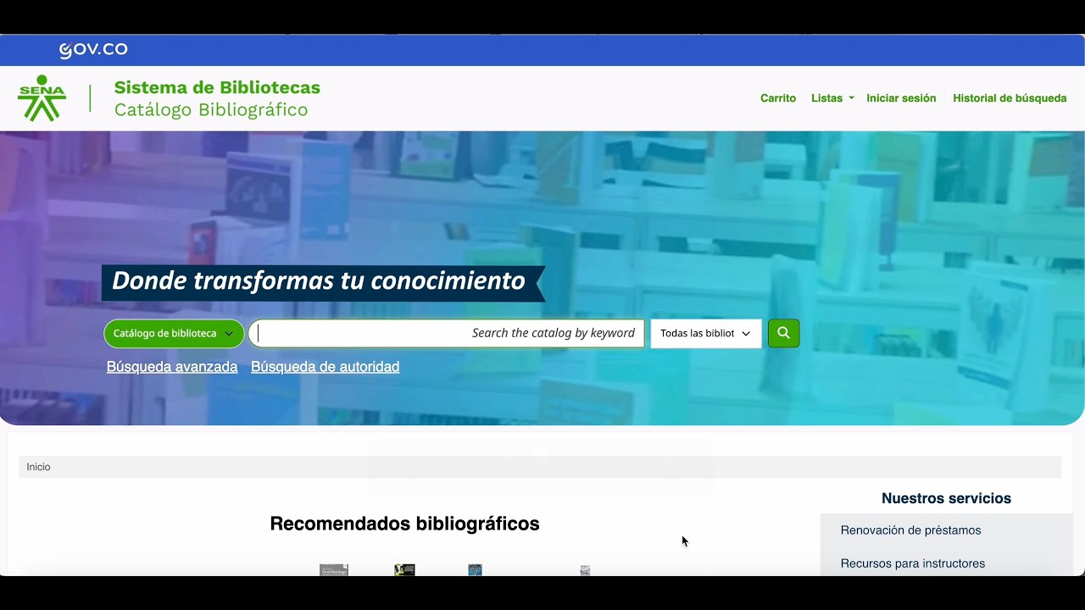The width and height of the screenshot is (1085, 610).
Task: Click Iniciar sesión
Action: pyautogui.click(x=901, y=98)
